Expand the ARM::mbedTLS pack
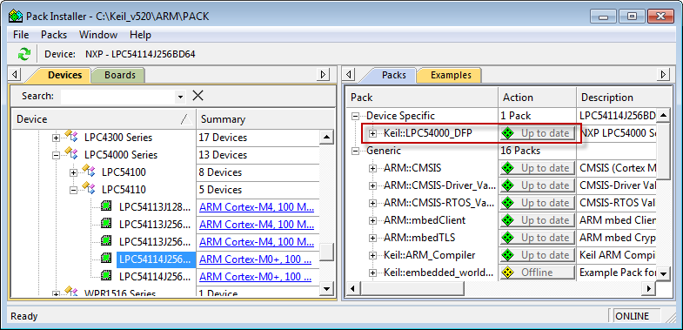The width and height of the screenshot is (683, 330). [373, 238]
